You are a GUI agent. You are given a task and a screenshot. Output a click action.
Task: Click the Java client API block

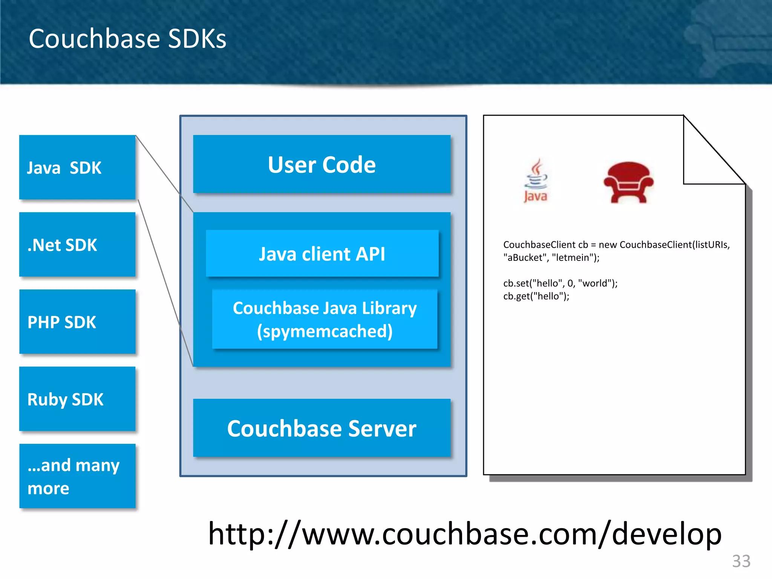click(x=322, y=253)
